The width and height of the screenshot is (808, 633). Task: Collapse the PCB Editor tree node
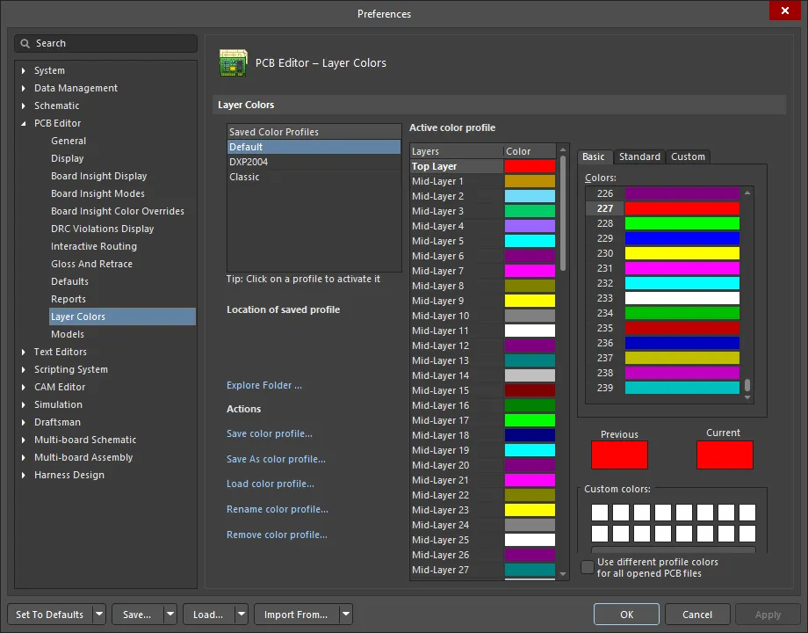tap(23, 123)
